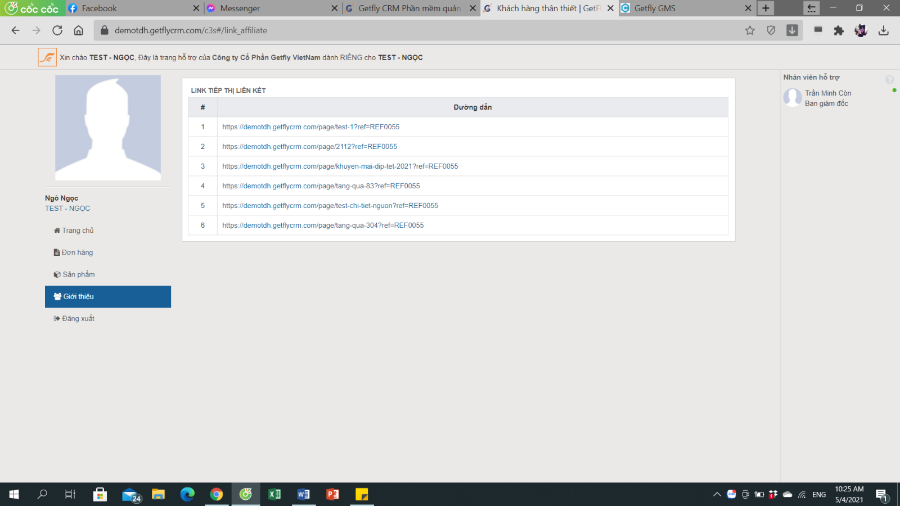Launch PowerPoint from the taskbar
Viewport: 900px width, 506px height.
click(x=332, y=494)
